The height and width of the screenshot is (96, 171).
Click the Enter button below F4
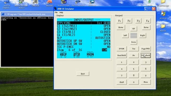(146, 27)
